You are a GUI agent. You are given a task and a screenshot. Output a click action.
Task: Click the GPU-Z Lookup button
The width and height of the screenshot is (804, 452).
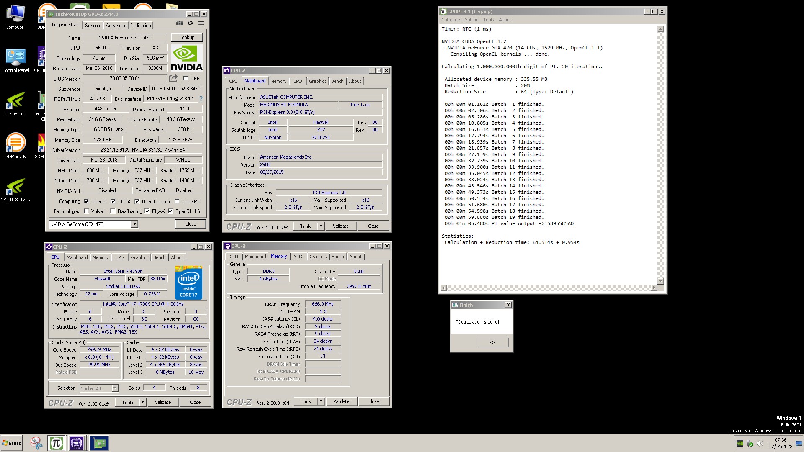click(187, 37)
